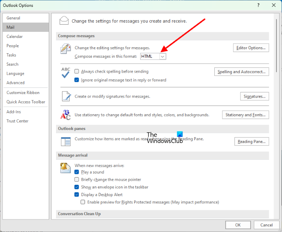This screenshot has width=282, height=232.
Task: Open the Advanced options category
Action: (x=26, y=83)
